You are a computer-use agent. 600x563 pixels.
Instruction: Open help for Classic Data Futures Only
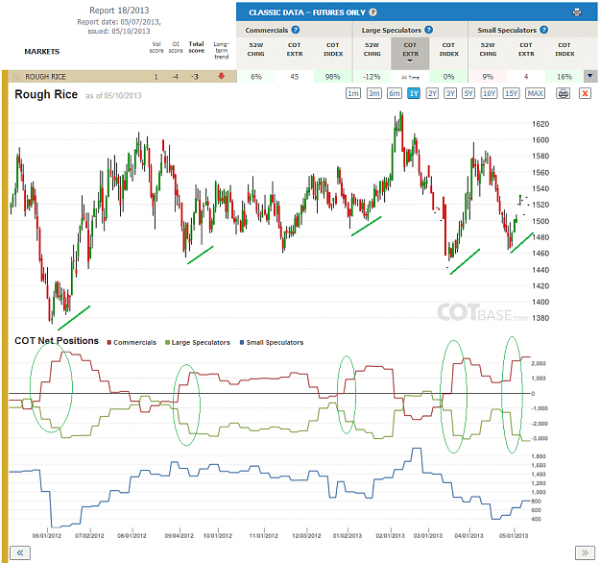tap(372, 12)
